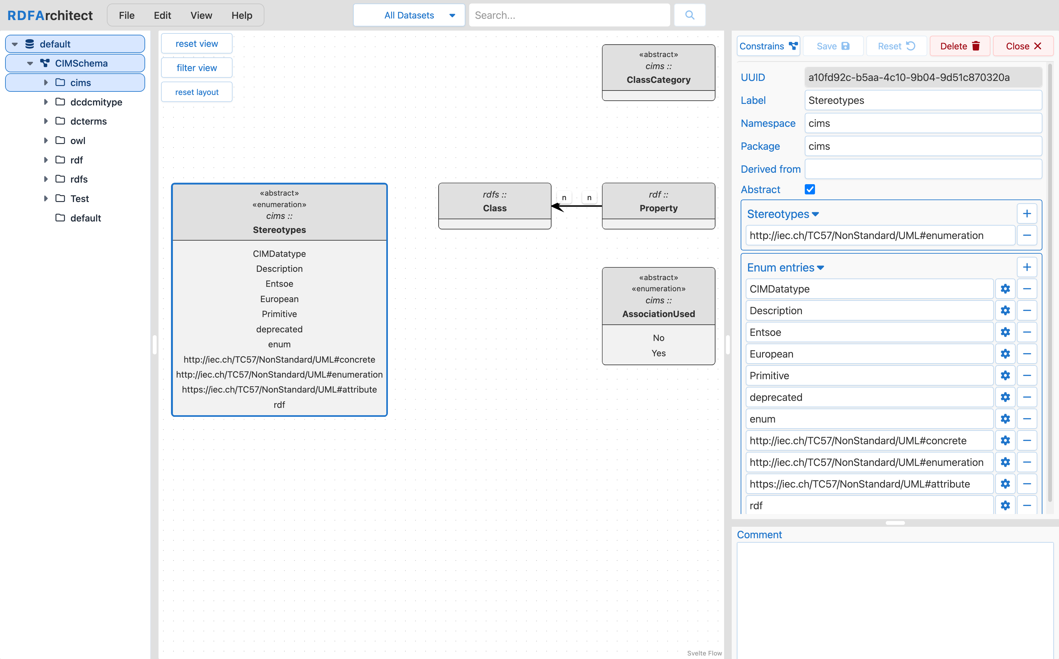The width and height of the screenshot is (1059, 659).
Task: Expand the rdf package folder
Action: click(x=45, y=160)
